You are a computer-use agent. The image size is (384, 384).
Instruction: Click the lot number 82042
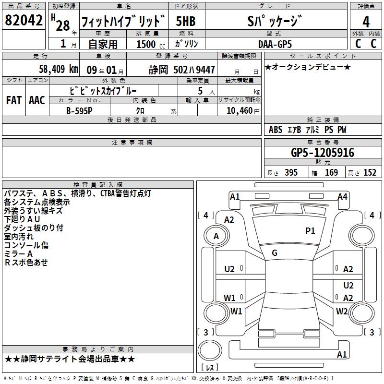pyautogui.click(x=24, y=20)
